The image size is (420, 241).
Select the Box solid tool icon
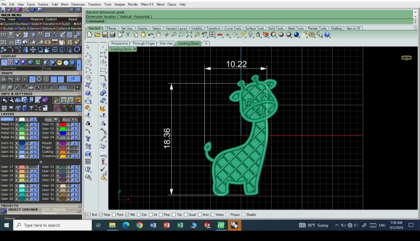pos(88,93)
